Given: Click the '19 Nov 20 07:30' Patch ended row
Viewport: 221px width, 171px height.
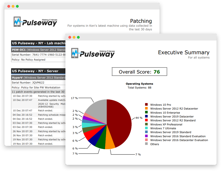Looking at the screenshot, I should [39, 144].
